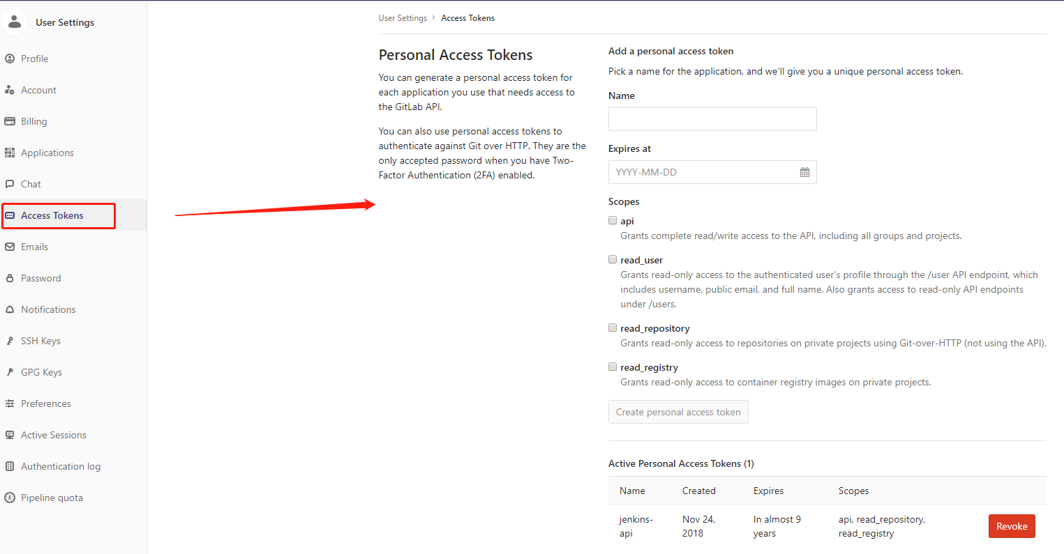1064x554 pixels.
Task: Click the token Name input field
Action: coord(712,119)
